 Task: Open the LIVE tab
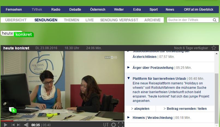(x=90, y=20)
